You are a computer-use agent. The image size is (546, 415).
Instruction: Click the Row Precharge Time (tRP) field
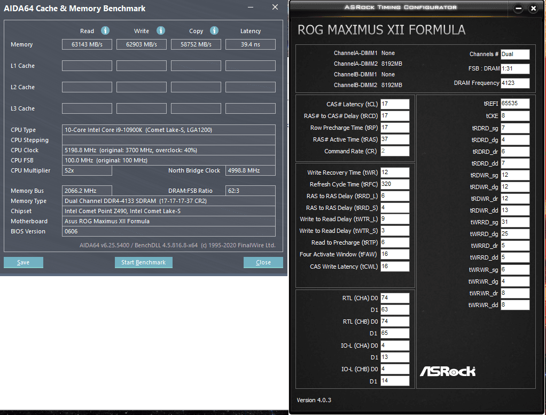pyautogui.click(x=395, y=128)
